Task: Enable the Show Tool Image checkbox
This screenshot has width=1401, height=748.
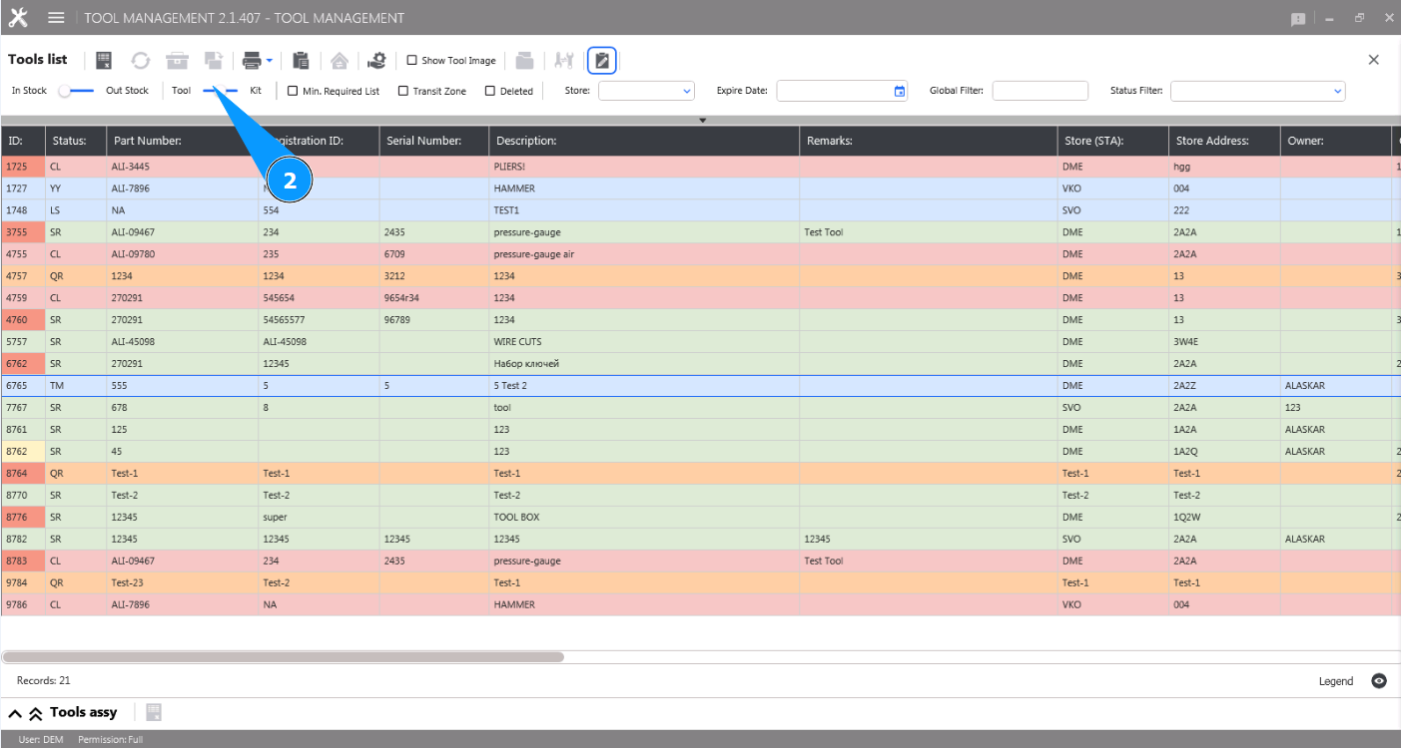Action: 412,61
